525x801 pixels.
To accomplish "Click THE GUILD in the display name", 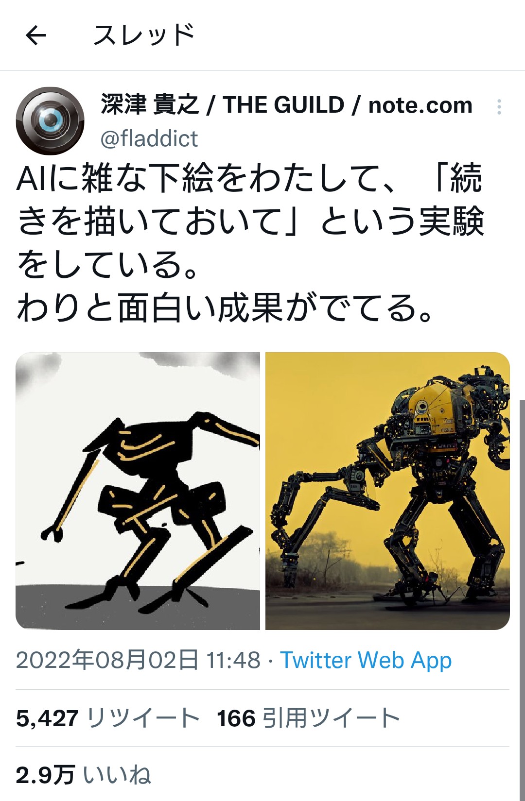I will [283, 105].
